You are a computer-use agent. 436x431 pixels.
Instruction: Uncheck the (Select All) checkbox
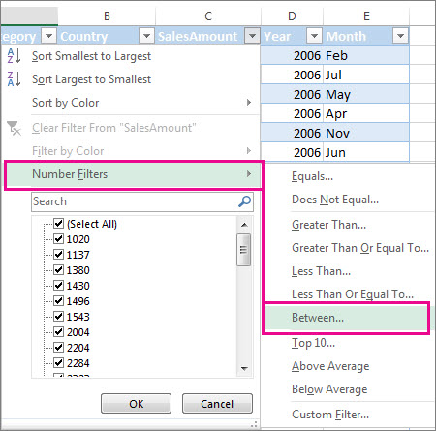pyautogui.click(x=58, y=224)
